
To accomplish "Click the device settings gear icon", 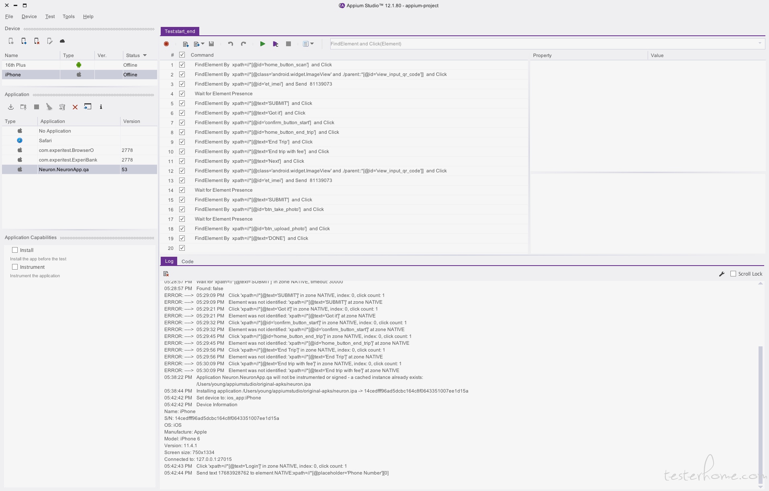I will coord(11,41).
